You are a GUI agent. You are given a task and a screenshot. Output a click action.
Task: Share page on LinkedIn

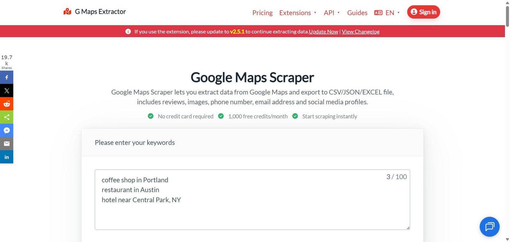[7, 157]
